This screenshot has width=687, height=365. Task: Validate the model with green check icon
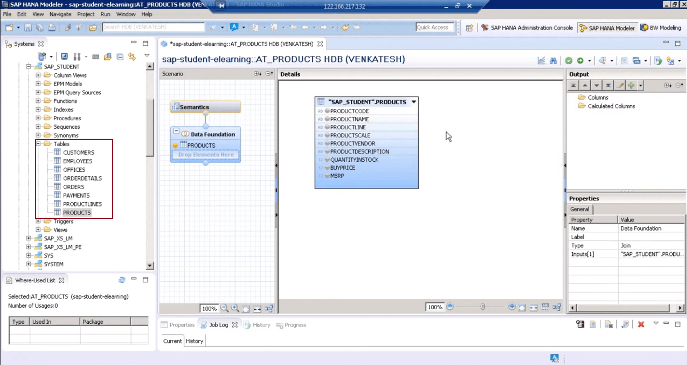[x=569, y=60]
